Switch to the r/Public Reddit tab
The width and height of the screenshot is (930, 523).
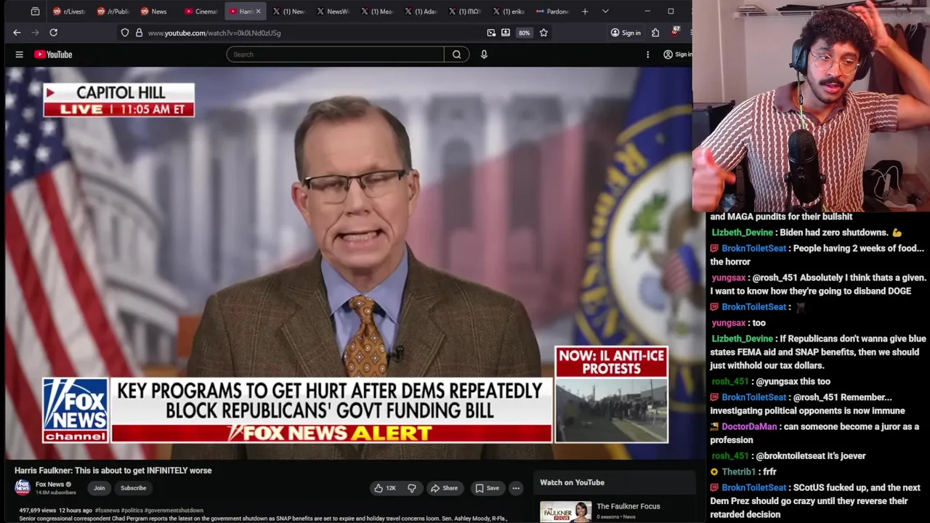pyautogui.click(x=113, y=12)
